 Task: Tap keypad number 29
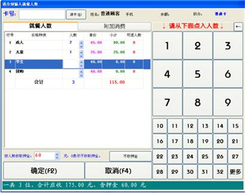click(x=175, y=172)
